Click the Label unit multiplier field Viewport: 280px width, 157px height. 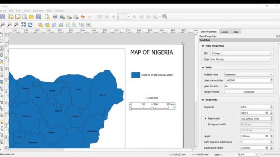coord(247,80)
